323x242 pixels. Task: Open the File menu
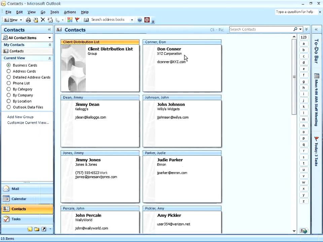(x=8, y=12)
